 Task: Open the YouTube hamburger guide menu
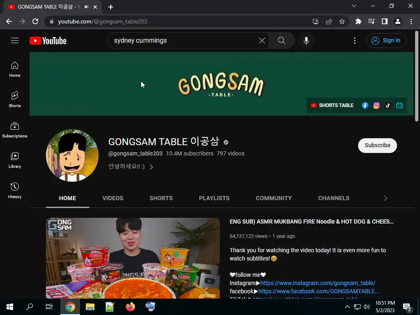(x=15, y=41)
